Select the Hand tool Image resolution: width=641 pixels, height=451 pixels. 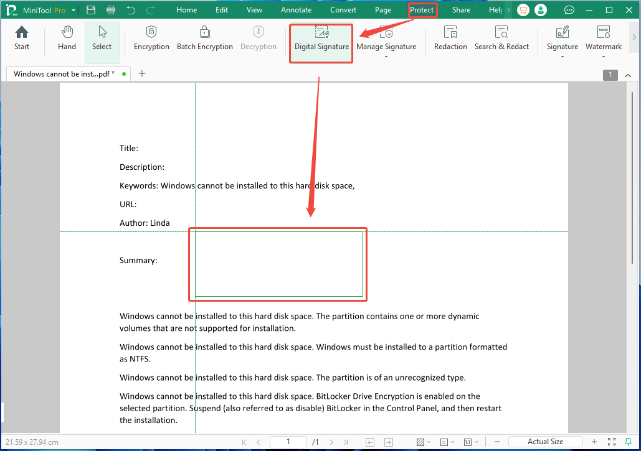click(x=66, y=37)
